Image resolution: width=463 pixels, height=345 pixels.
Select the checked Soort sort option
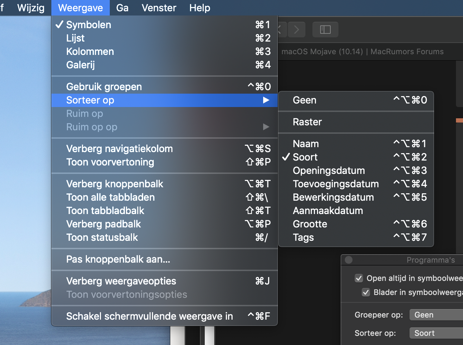click(305, 157)
